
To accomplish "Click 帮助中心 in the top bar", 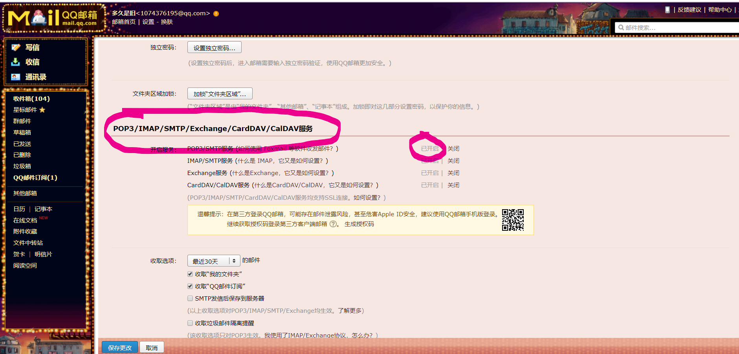I will 720,9.
